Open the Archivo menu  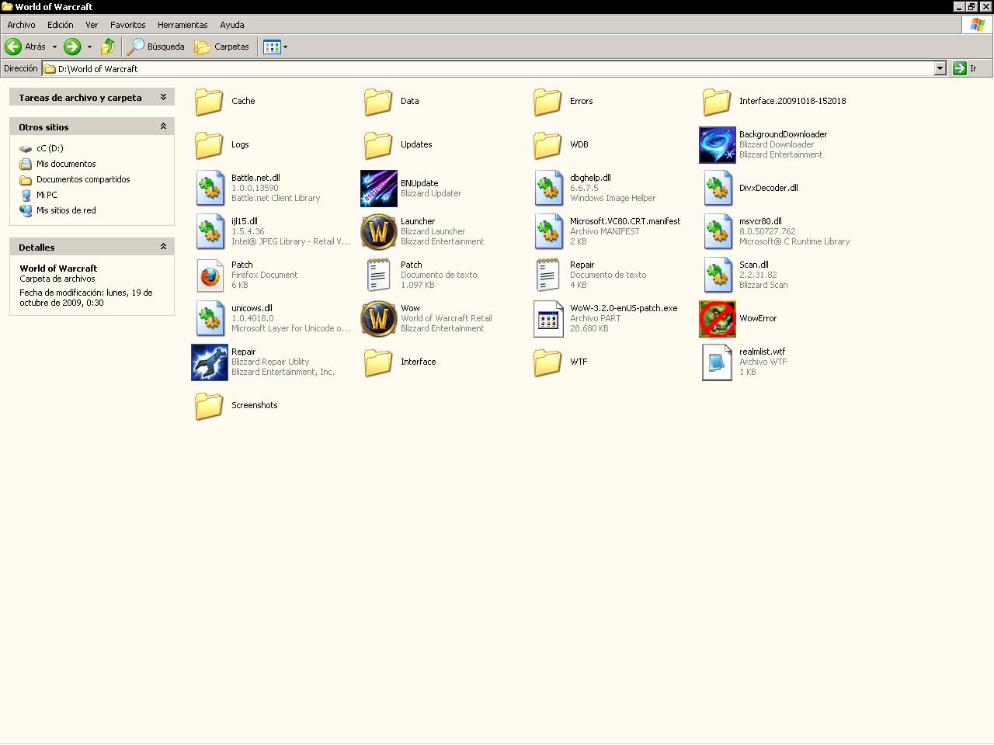coord(21,25)
